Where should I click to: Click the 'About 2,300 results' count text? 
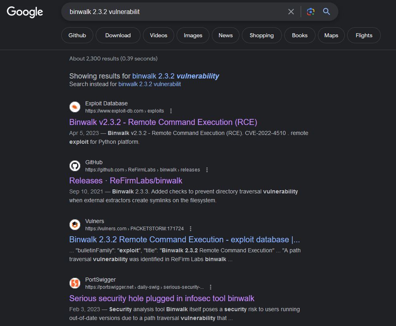click(x=113, y=58)
